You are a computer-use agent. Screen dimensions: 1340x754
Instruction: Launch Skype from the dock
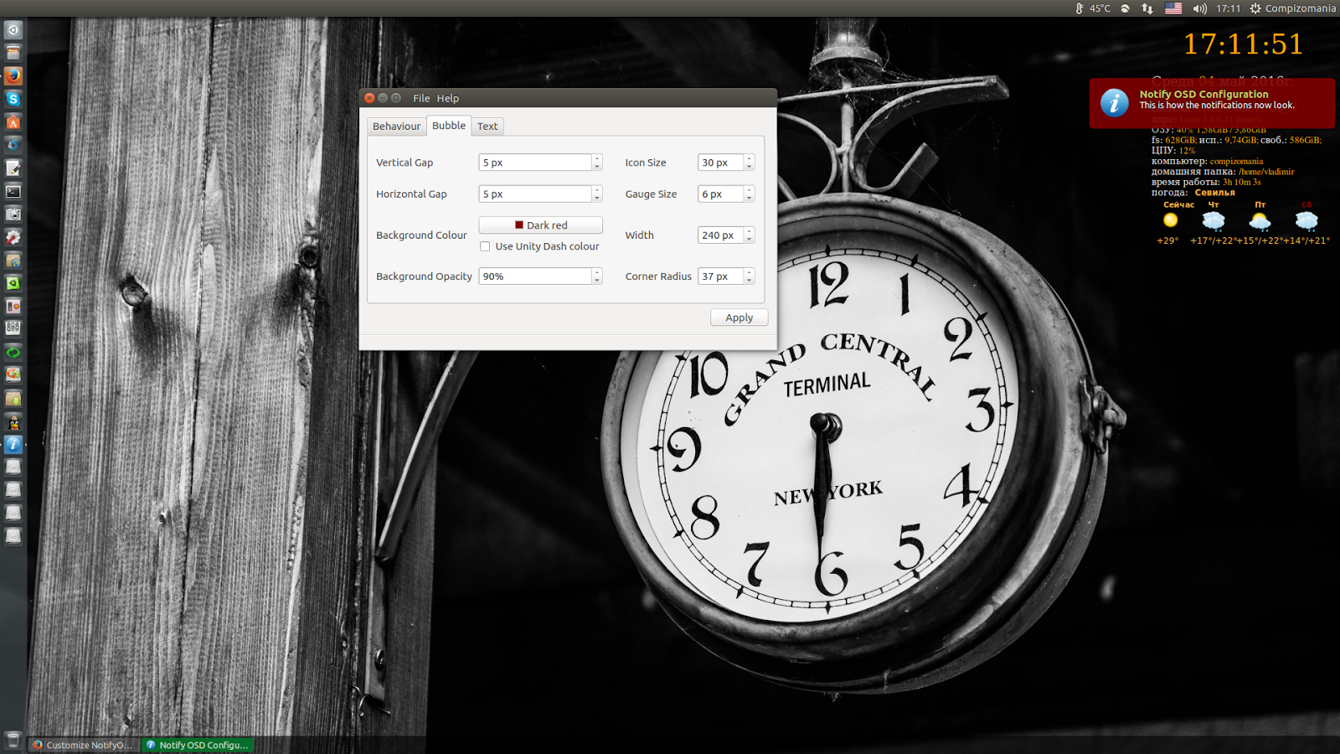tap(13, 99)
